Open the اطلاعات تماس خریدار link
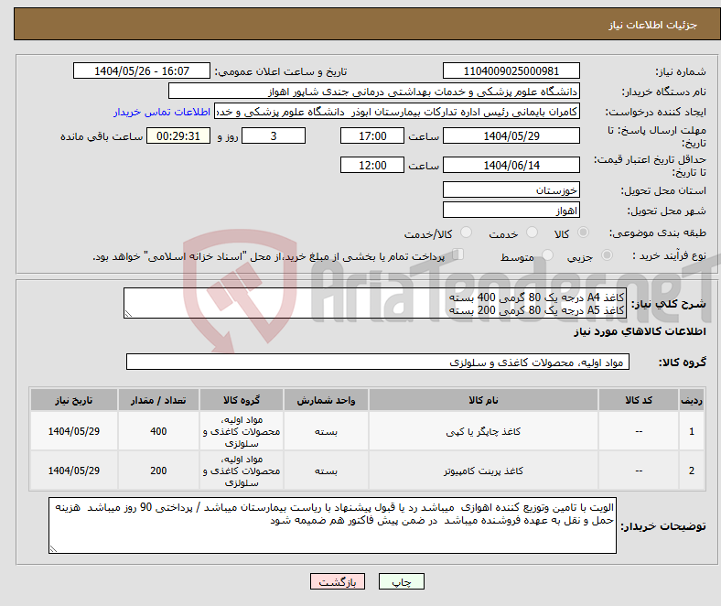Image resolution: width=721 pixels, height=606 pixels. click(x=162, y=112)
